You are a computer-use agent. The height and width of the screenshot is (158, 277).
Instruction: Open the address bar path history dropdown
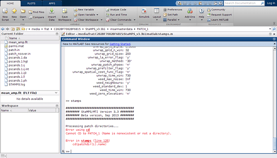[270, 29]
